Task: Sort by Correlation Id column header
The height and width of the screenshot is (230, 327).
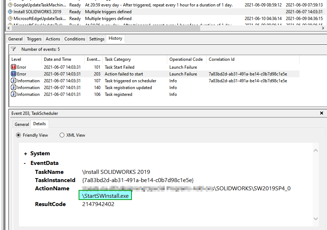Action: (x=253, y=59)
